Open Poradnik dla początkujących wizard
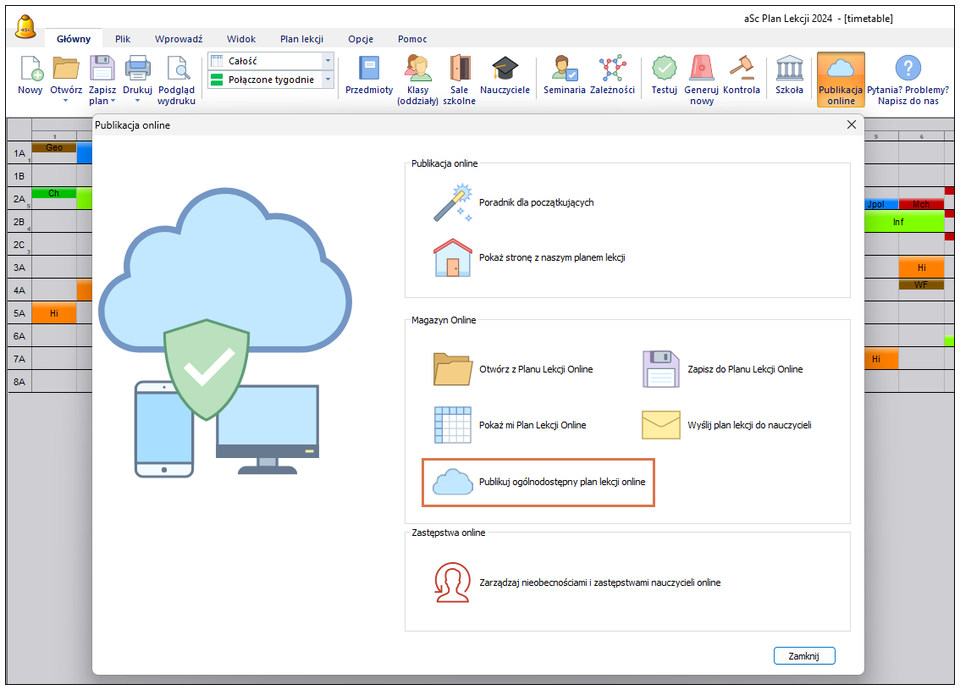This screenshot has height=690, width=960. coord(535,203)
